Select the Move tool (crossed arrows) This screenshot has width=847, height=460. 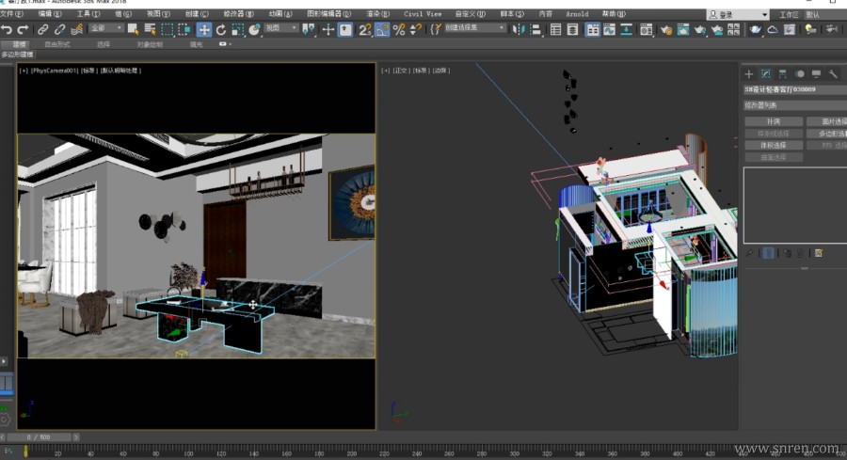click(x=203, y=29)
